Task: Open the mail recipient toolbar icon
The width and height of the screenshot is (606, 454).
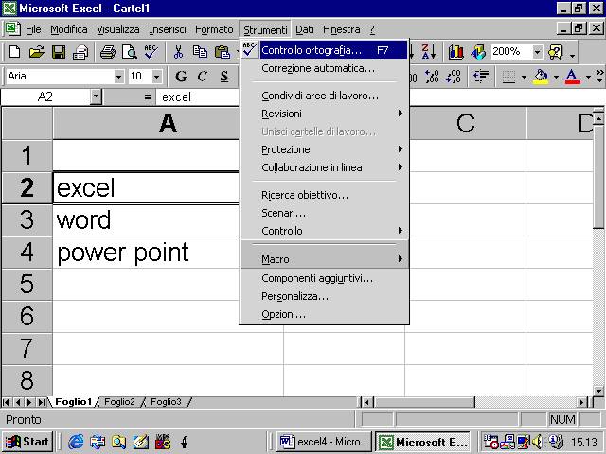Action: click(80, 51)
